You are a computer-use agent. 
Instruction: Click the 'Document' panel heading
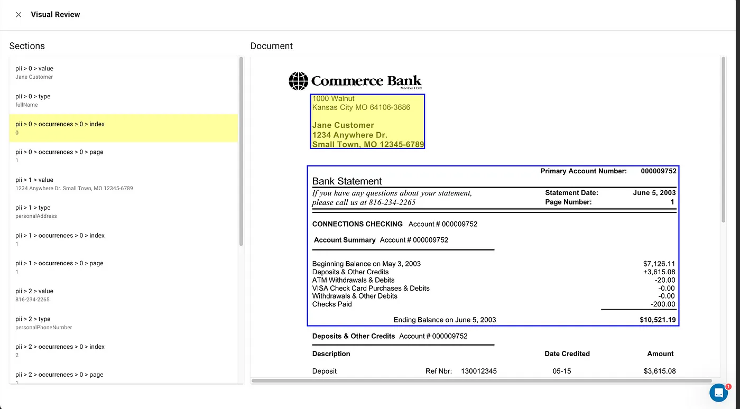[272, 46]
